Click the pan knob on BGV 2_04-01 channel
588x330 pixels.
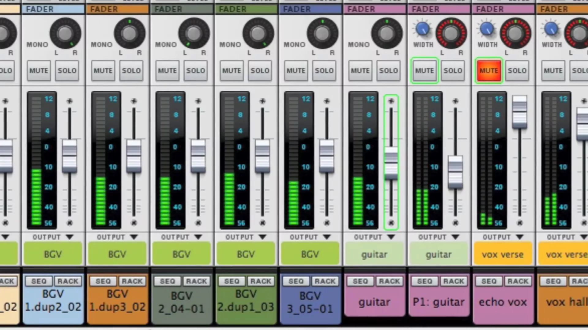pyautogui.click(x=194, y=33)
